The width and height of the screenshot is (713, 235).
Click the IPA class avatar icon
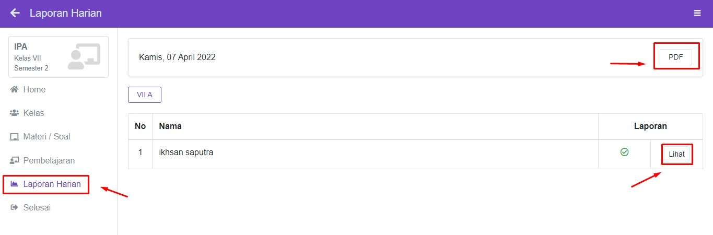point(84,57)
